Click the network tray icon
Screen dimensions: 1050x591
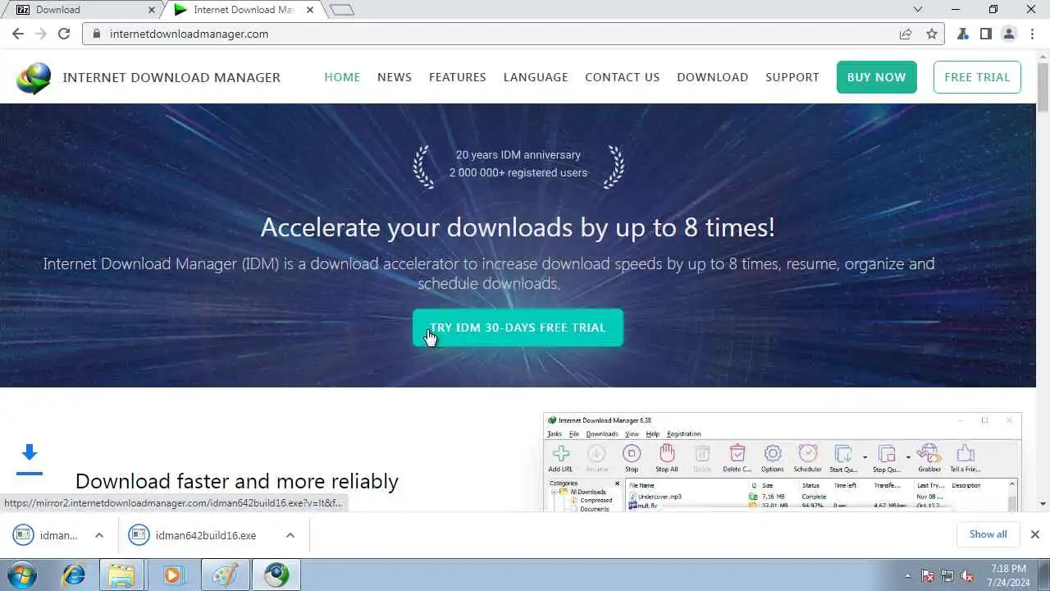click(x=947, y=575)
